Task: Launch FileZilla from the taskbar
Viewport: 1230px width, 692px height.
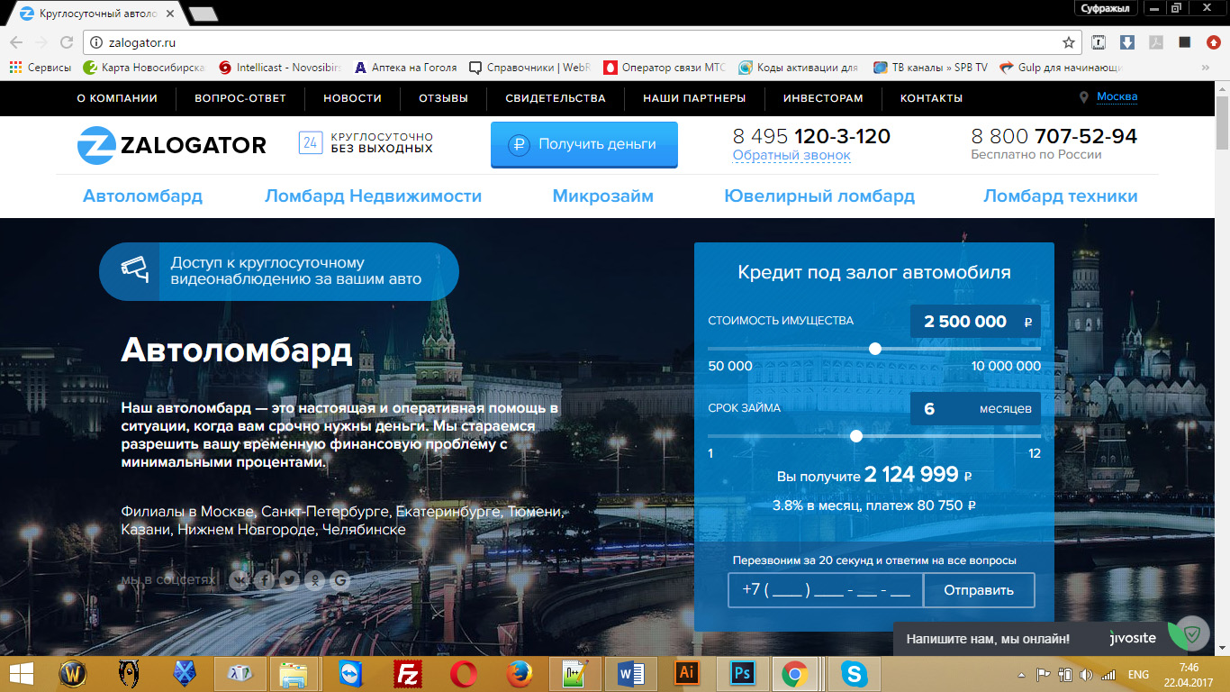Action: click(x=410, y=673)
